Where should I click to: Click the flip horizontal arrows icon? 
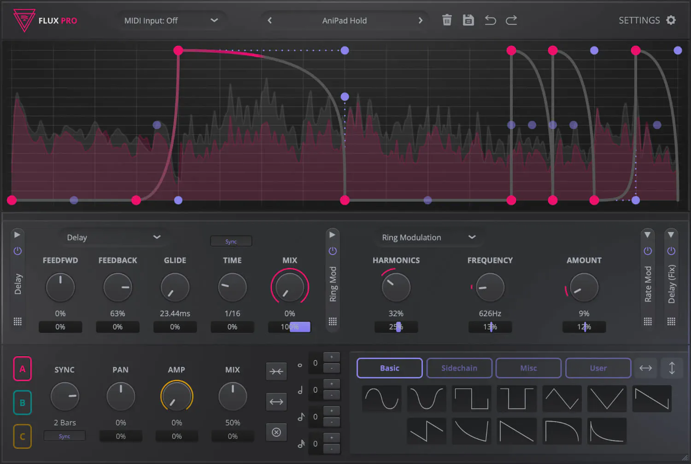coord(645,368)
